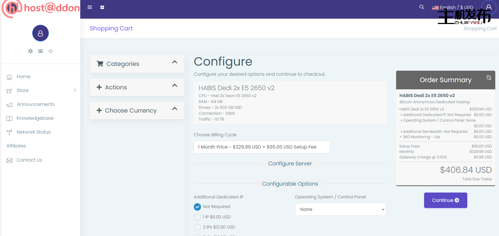Open the search magnifier icon

click(x=422, y=7)
